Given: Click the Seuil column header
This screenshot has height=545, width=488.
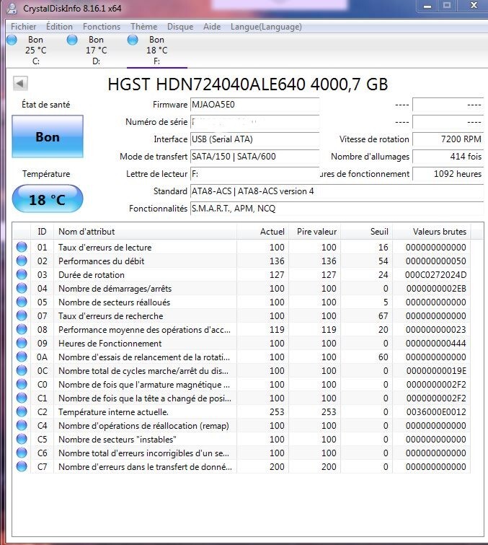Looking at the screenshot, I should pyautogui.click(x=366, y=232).
